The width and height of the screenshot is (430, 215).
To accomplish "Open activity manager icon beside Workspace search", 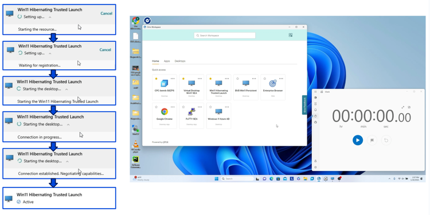I will 291,35.
